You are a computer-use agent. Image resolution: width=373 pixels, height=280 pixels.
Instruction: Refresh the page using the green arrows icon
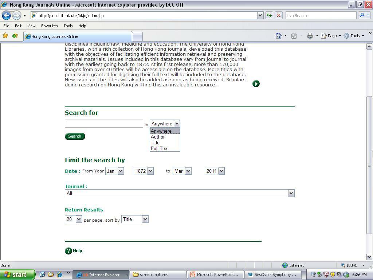269,15
